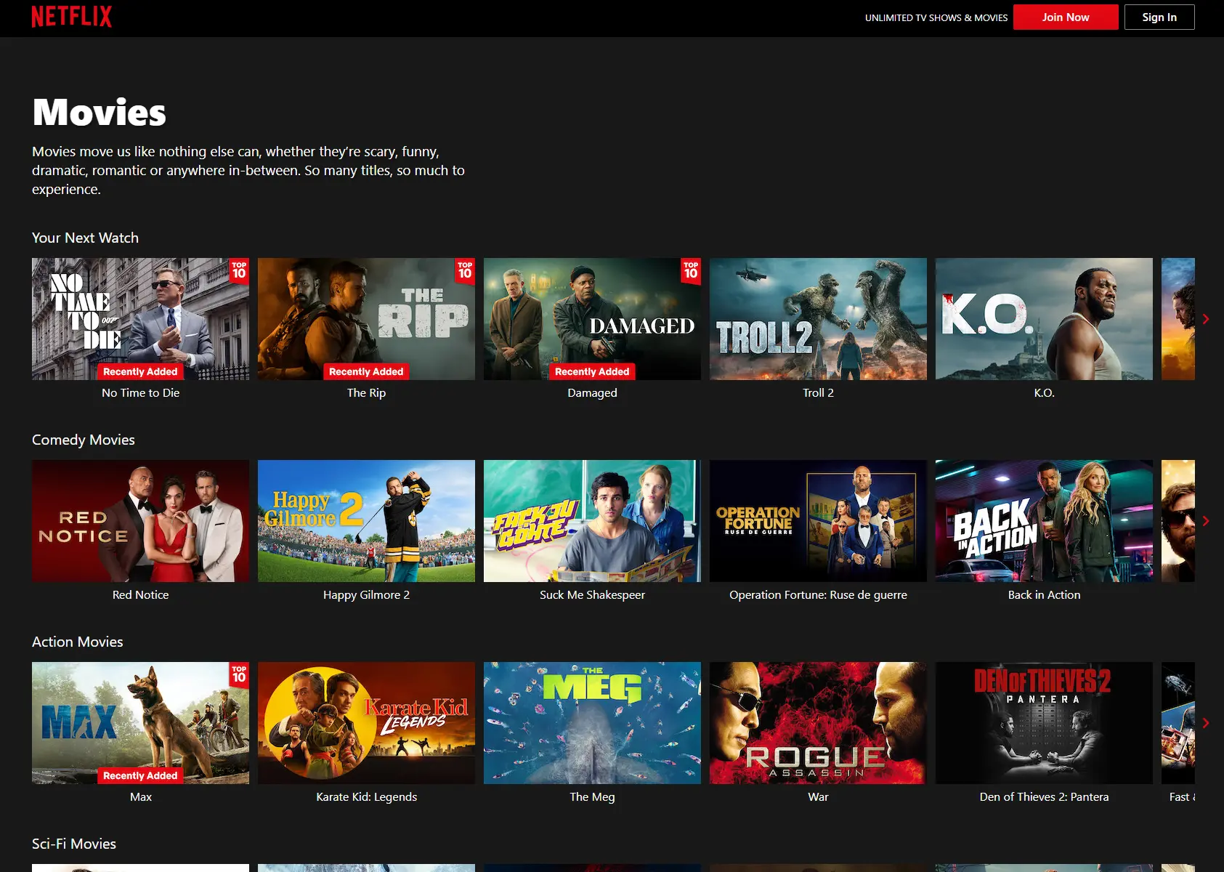Open The Meg movie poster
This screenshot has height=872, width=1224.
(x=592, y=723)
